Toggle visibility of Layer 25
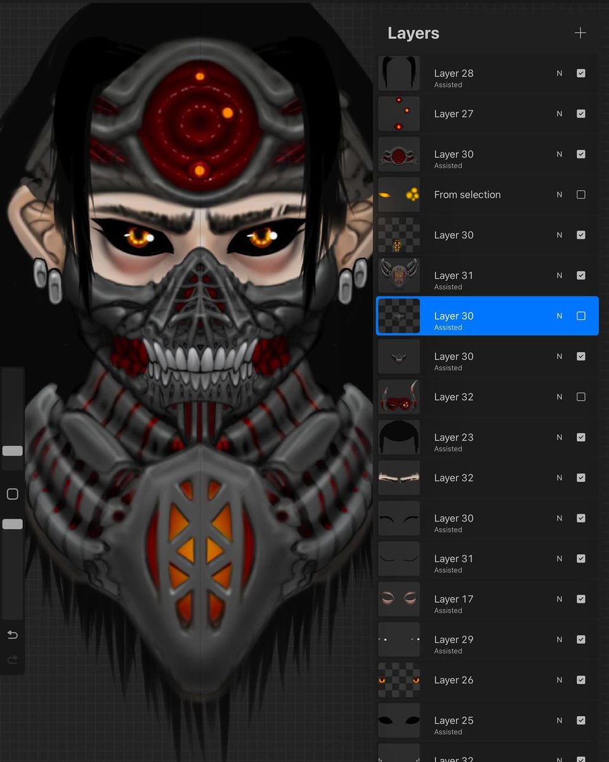Screen dimensions: 609x762 580,720
